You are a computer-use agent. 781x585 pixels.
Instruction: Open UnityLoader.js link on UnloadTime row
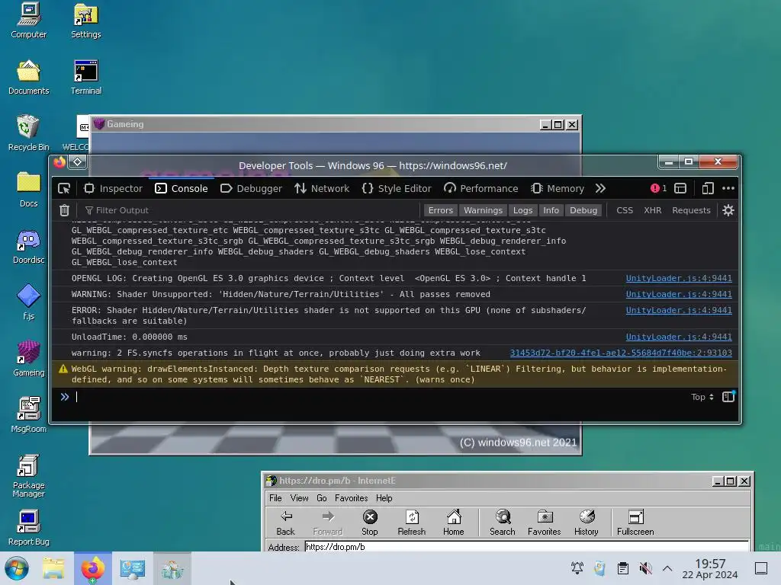[x=679, y=337]
